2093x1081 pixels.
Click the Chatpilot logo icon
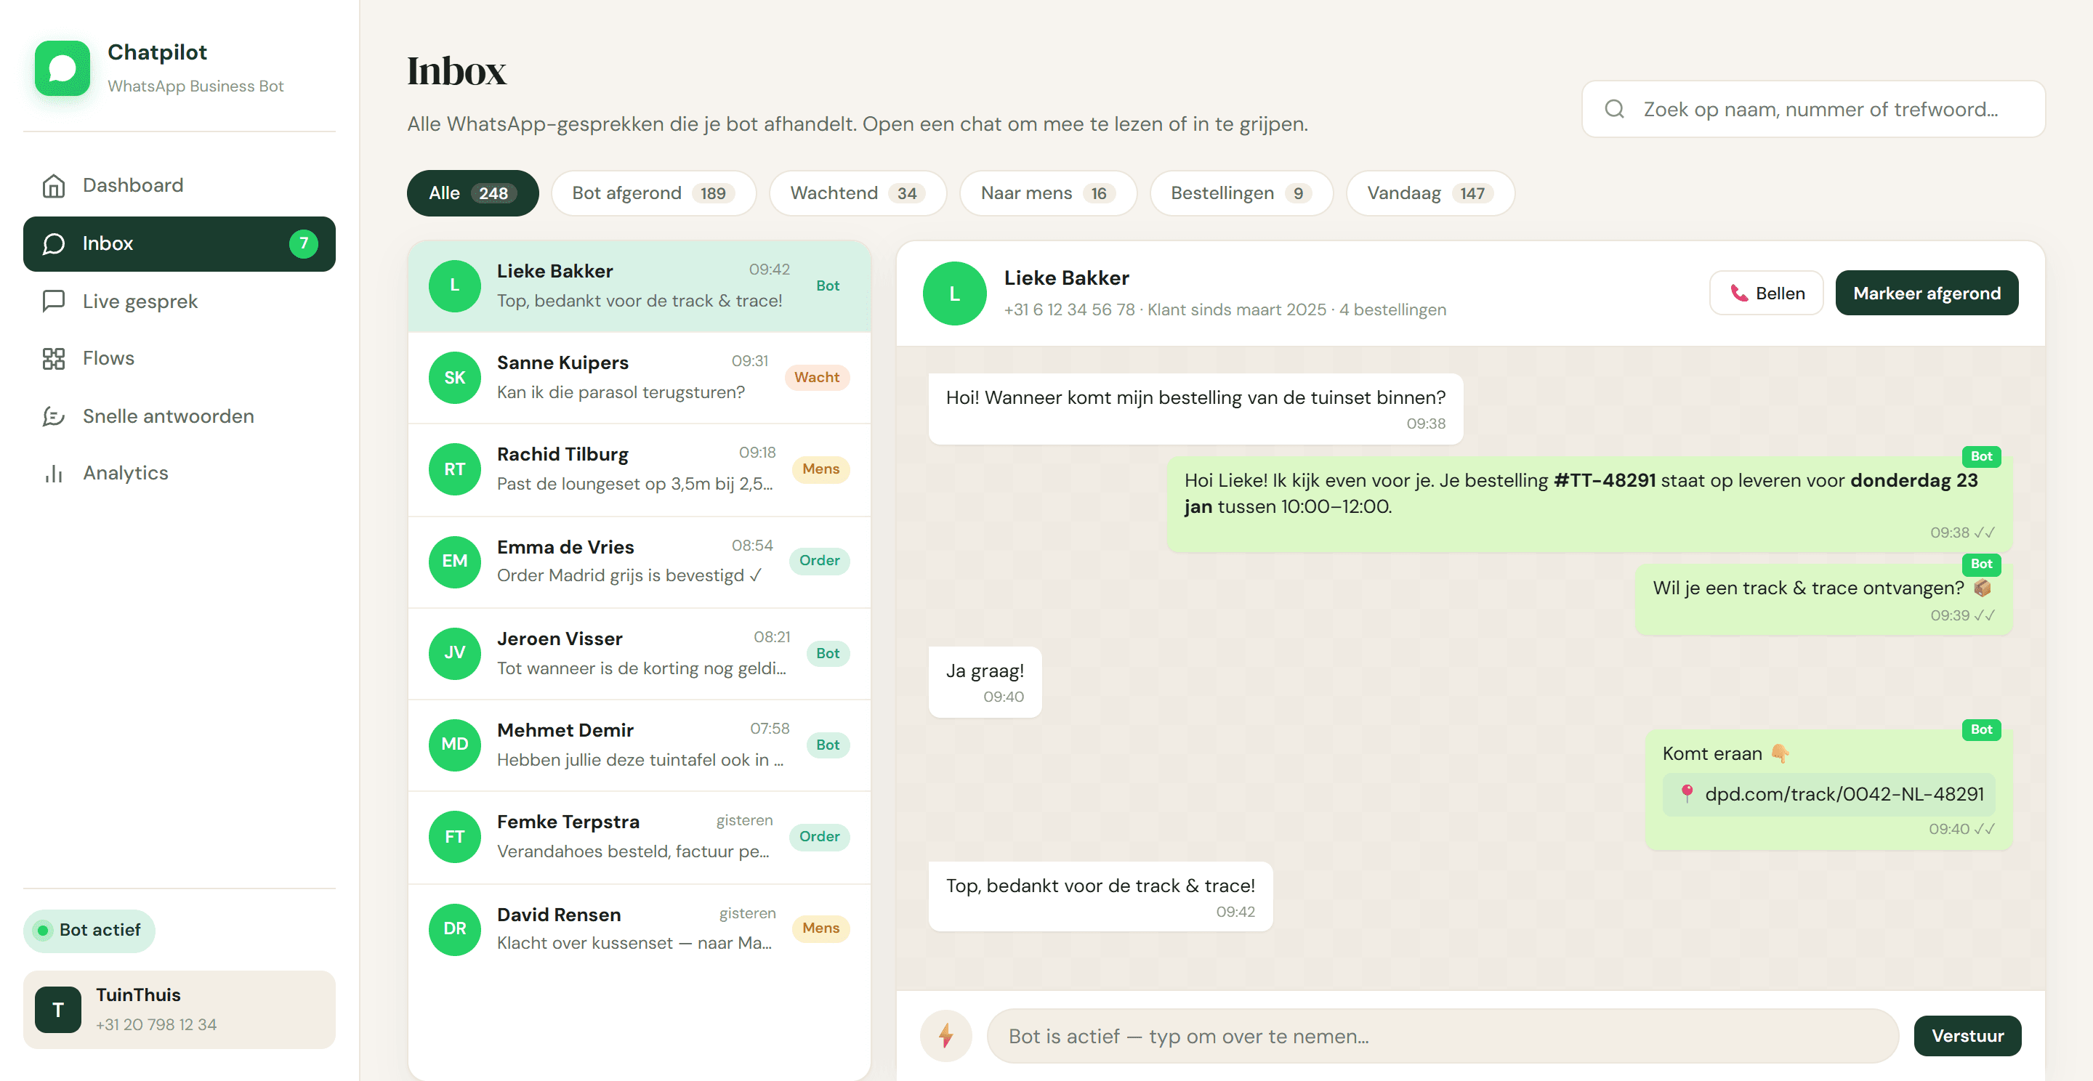62,68
